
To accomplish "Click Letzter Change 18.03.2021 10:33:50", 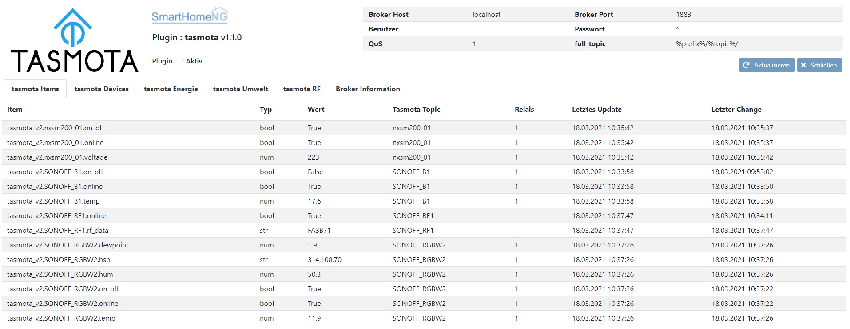I will 742,187.
